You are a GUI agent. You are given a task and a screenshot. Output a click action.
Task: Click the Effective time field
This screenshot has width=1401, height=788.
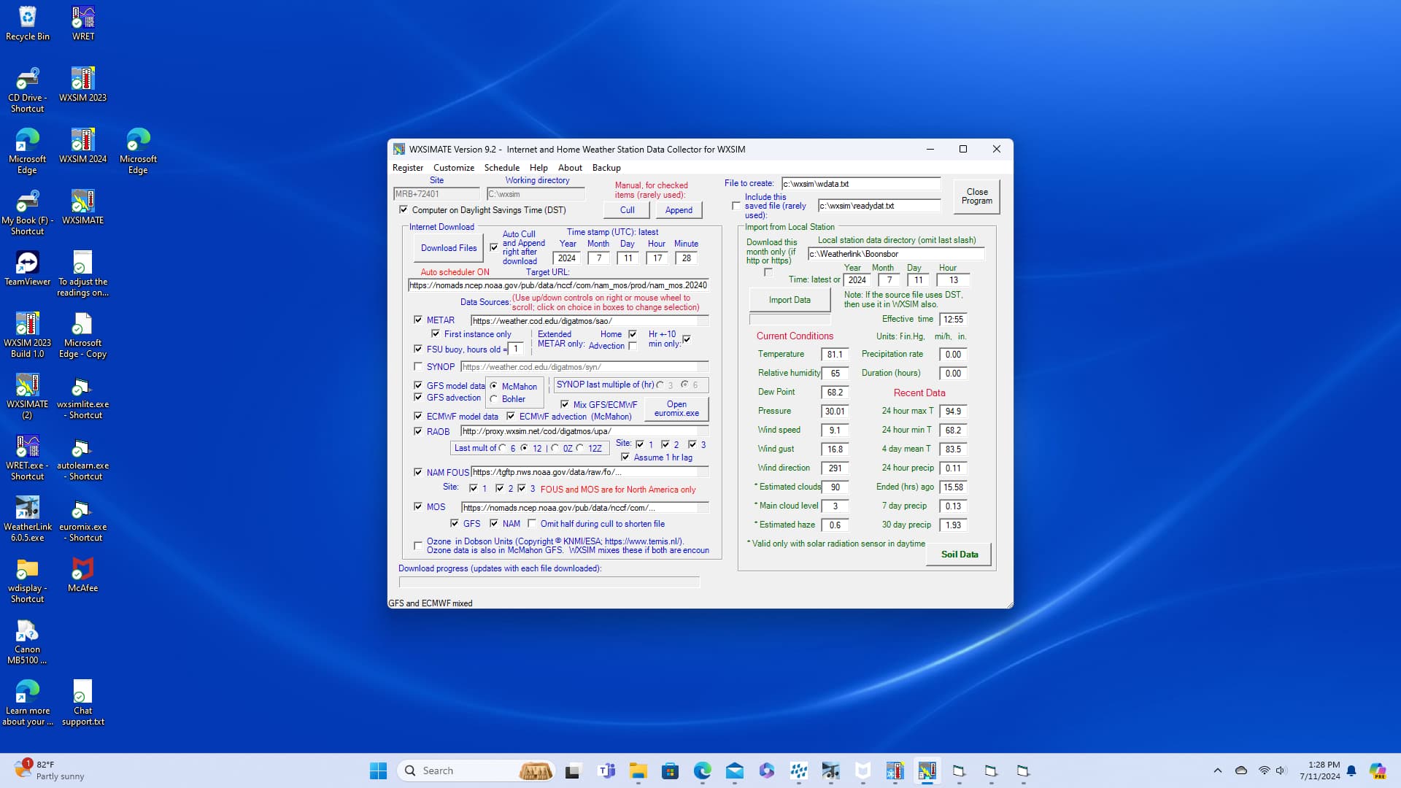coord(954,320)
